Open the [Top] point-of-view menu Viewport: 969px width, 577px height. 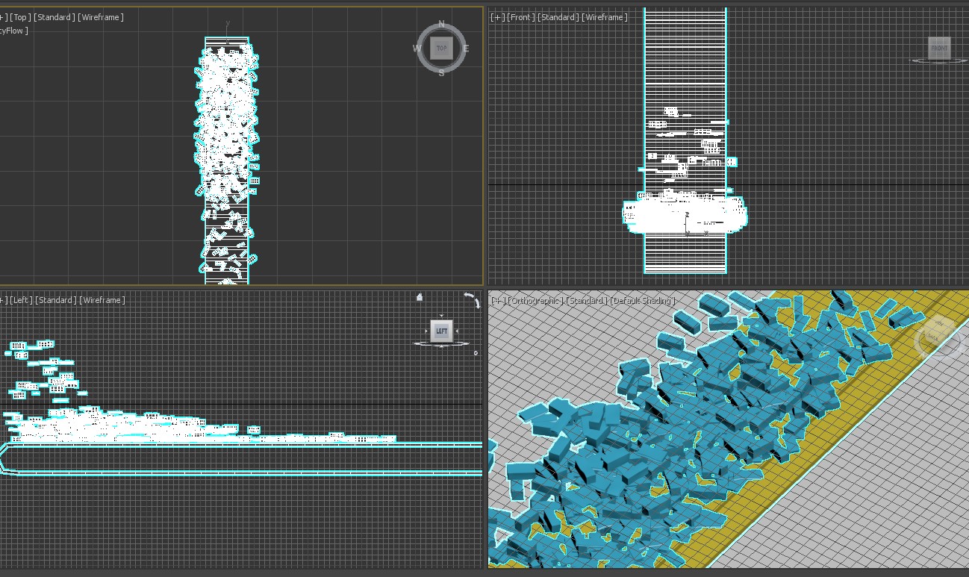[x=20, y=17]
